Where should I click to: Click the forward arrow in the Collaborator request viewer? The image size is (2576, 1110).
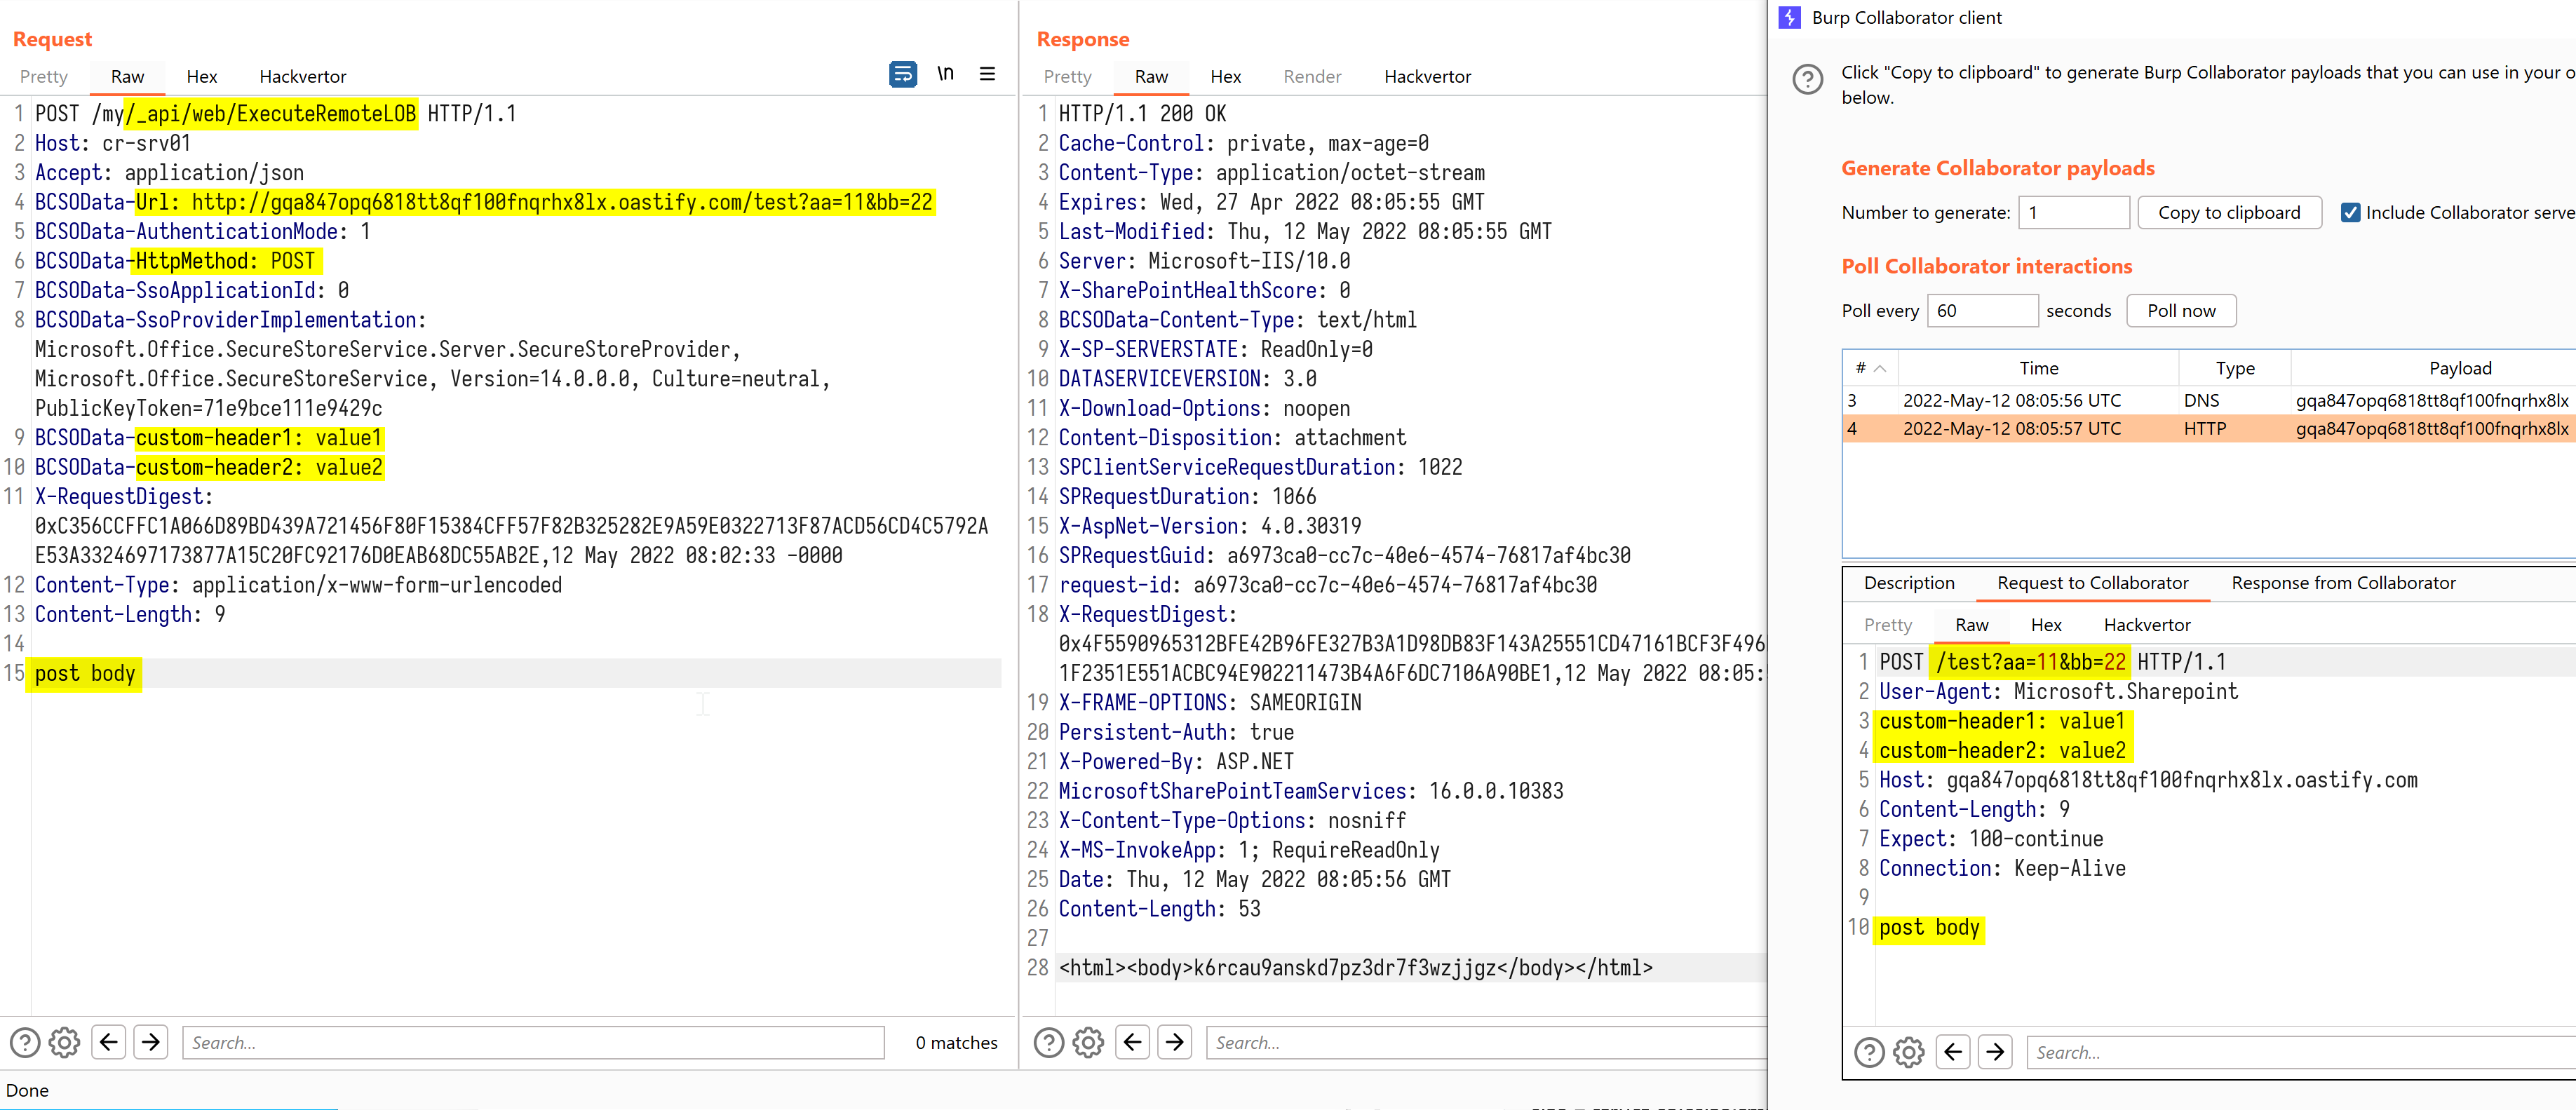click(x=1995, y=1051)
